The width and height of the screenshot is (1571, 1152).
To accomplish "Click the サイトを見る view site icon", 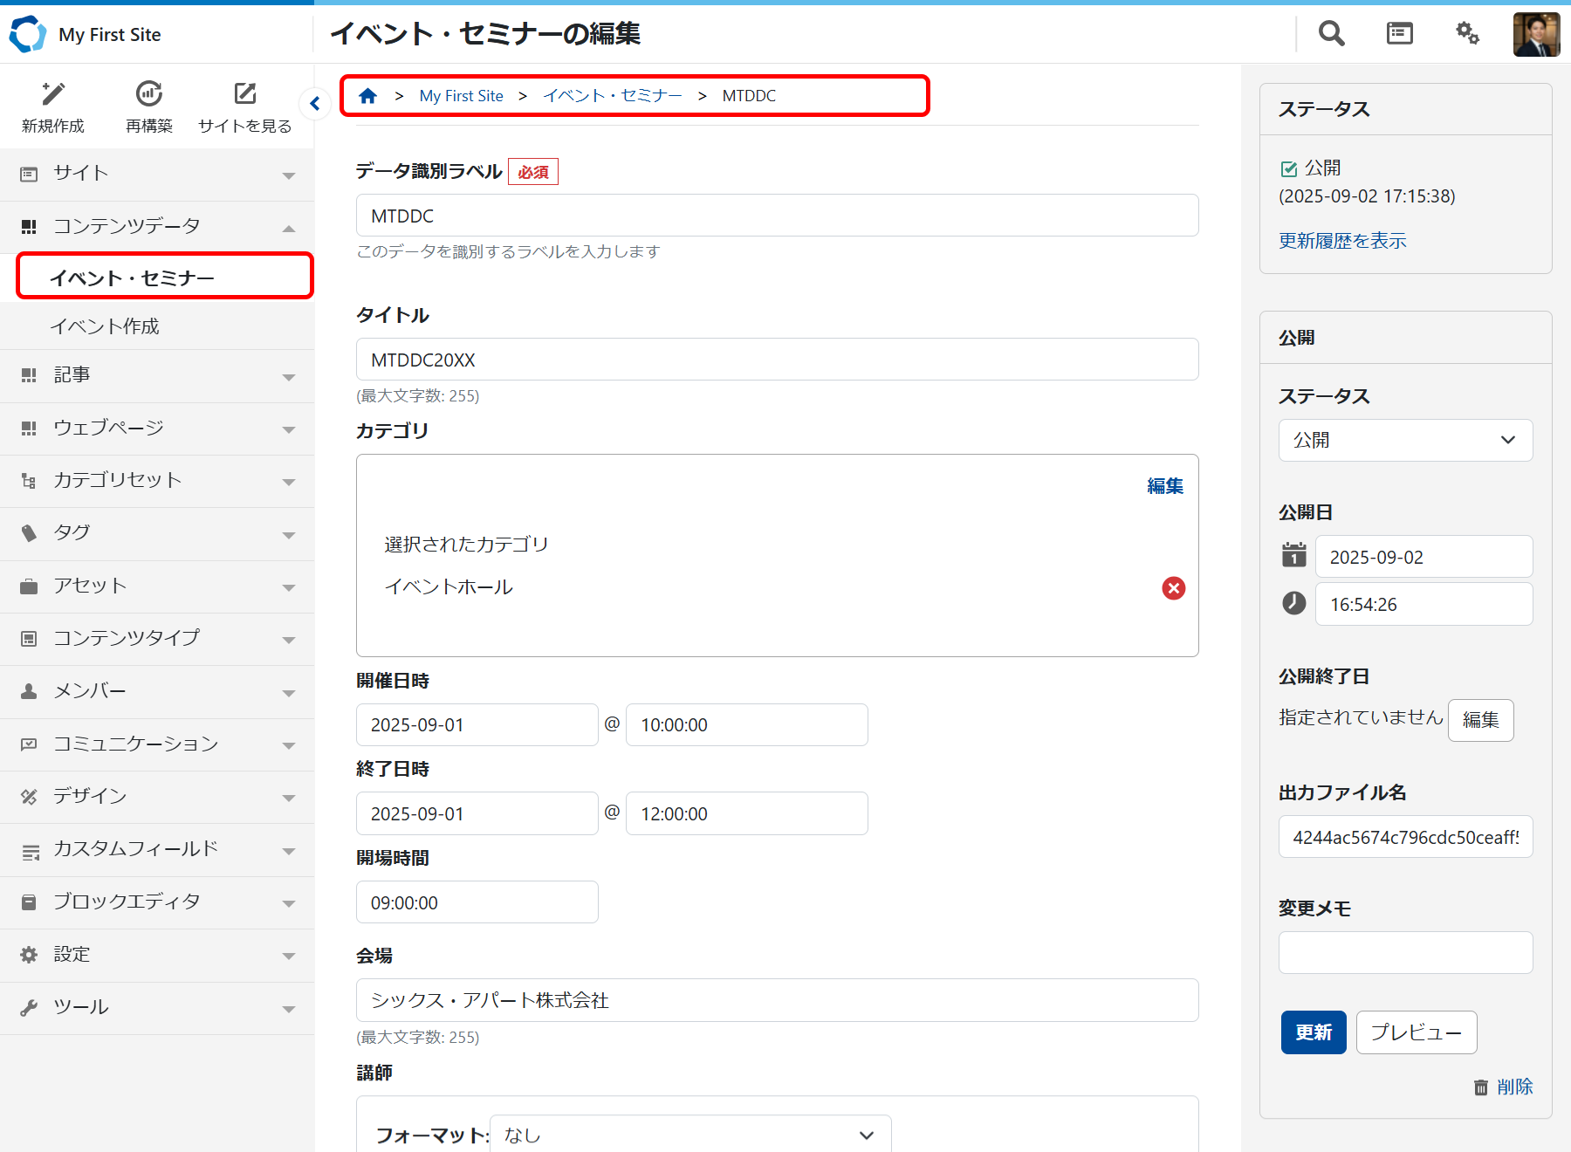I will [x=245, y=94].
